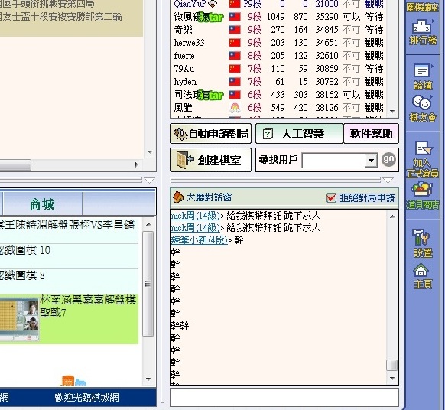Click the 加入正式會員 membership icon

(x=423, y=160)
